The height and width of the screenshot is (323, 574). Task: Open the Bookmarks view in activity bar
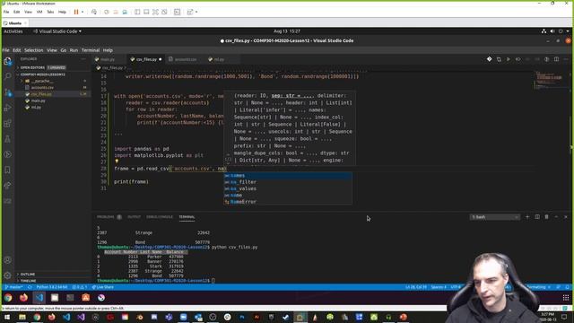8,170
